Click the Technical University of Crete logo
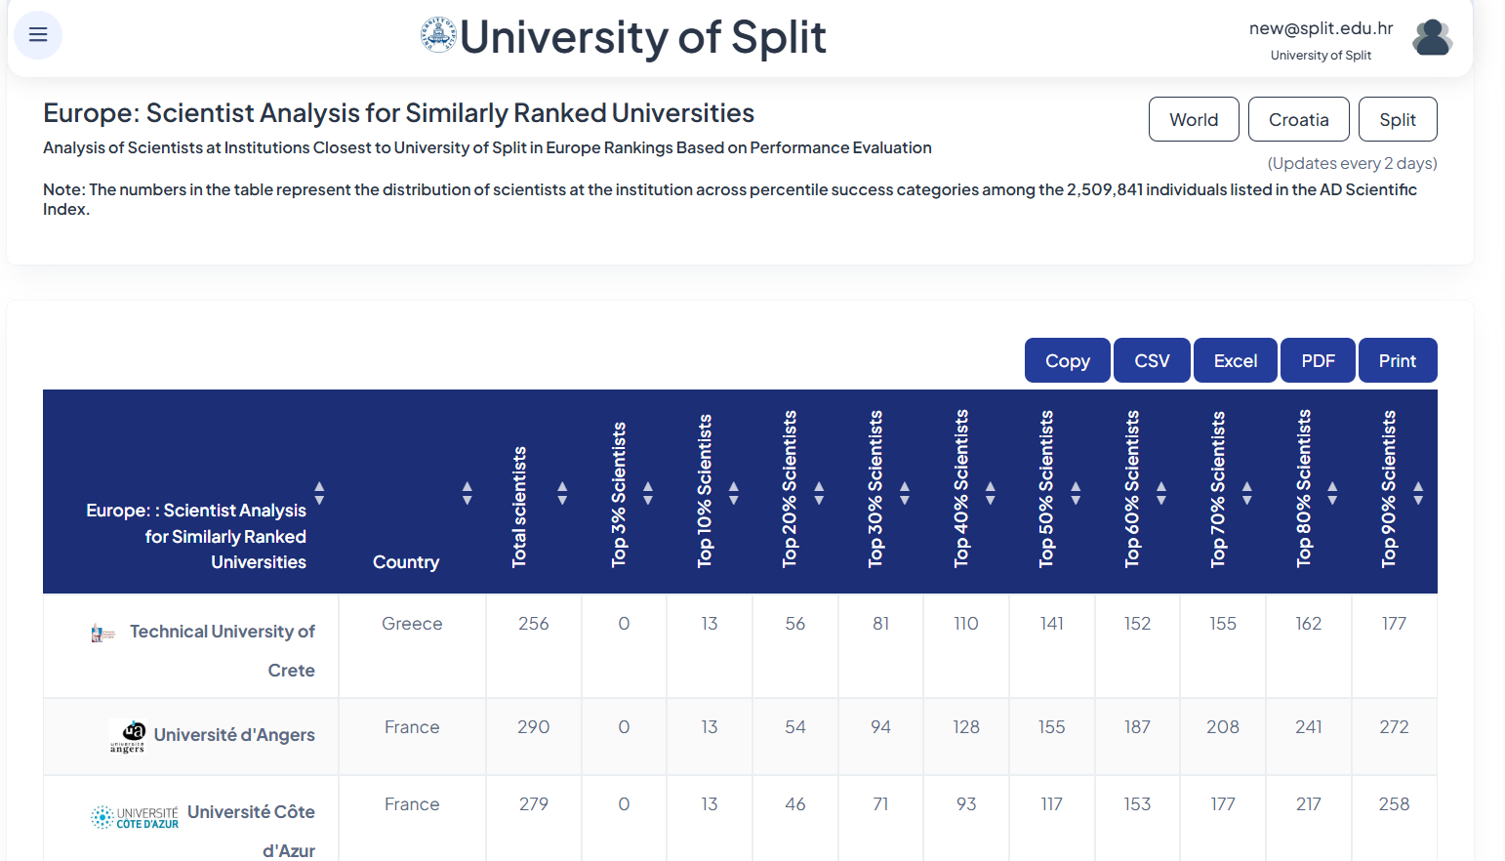The image size is (1505, 861). tap(102, 634)
